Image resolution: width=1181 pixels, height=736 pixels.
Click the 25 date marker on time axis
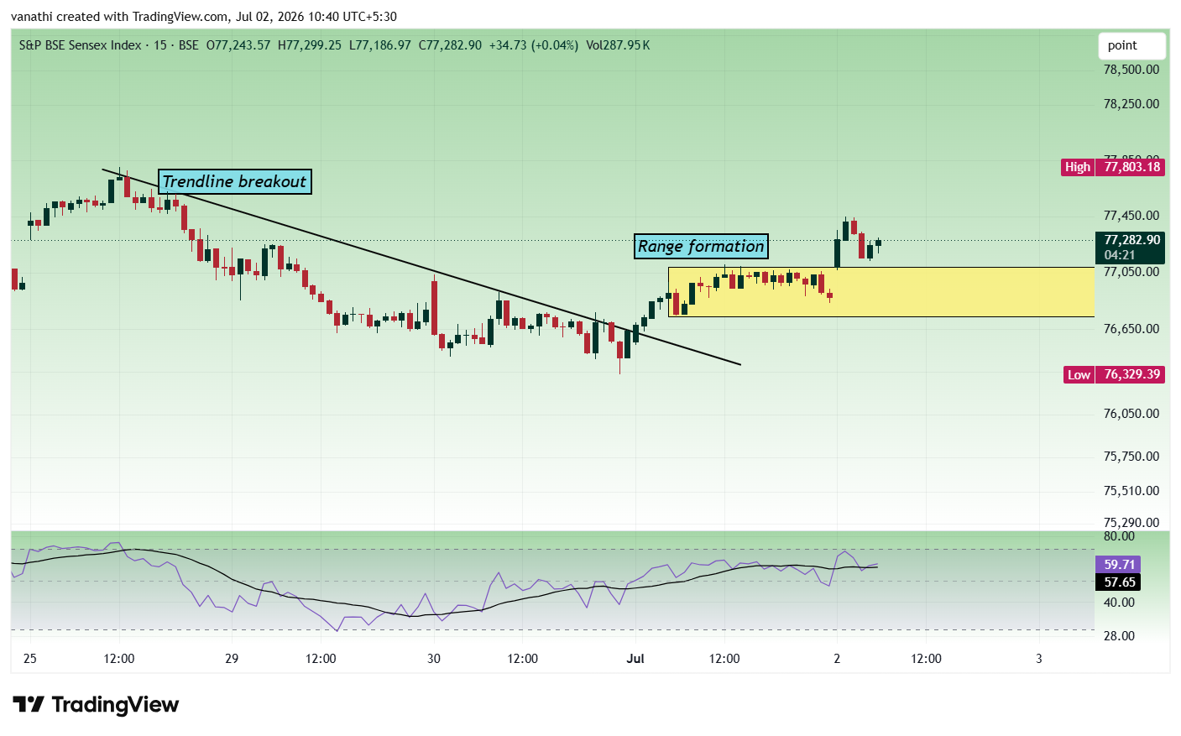click(x=30, y=659)
